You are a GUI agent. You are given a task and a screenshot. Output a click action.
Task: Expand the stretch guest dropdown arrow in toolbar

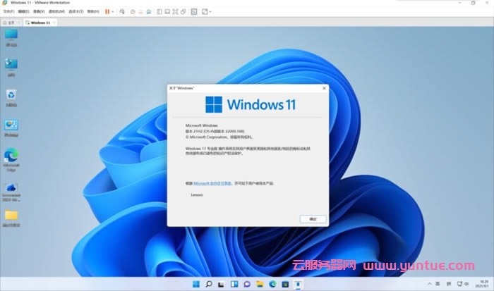(211, 11)
